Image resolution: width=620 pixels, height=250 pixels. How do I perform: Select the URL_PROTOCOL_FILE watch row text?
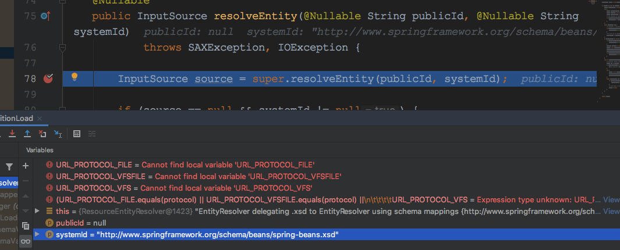click(185, 165)
